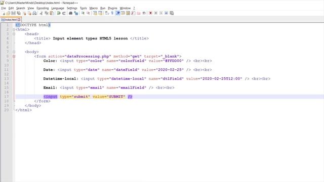Click the closing </html> tag
Viewport: 324px width, 182px height.
[x=24, y=110]
